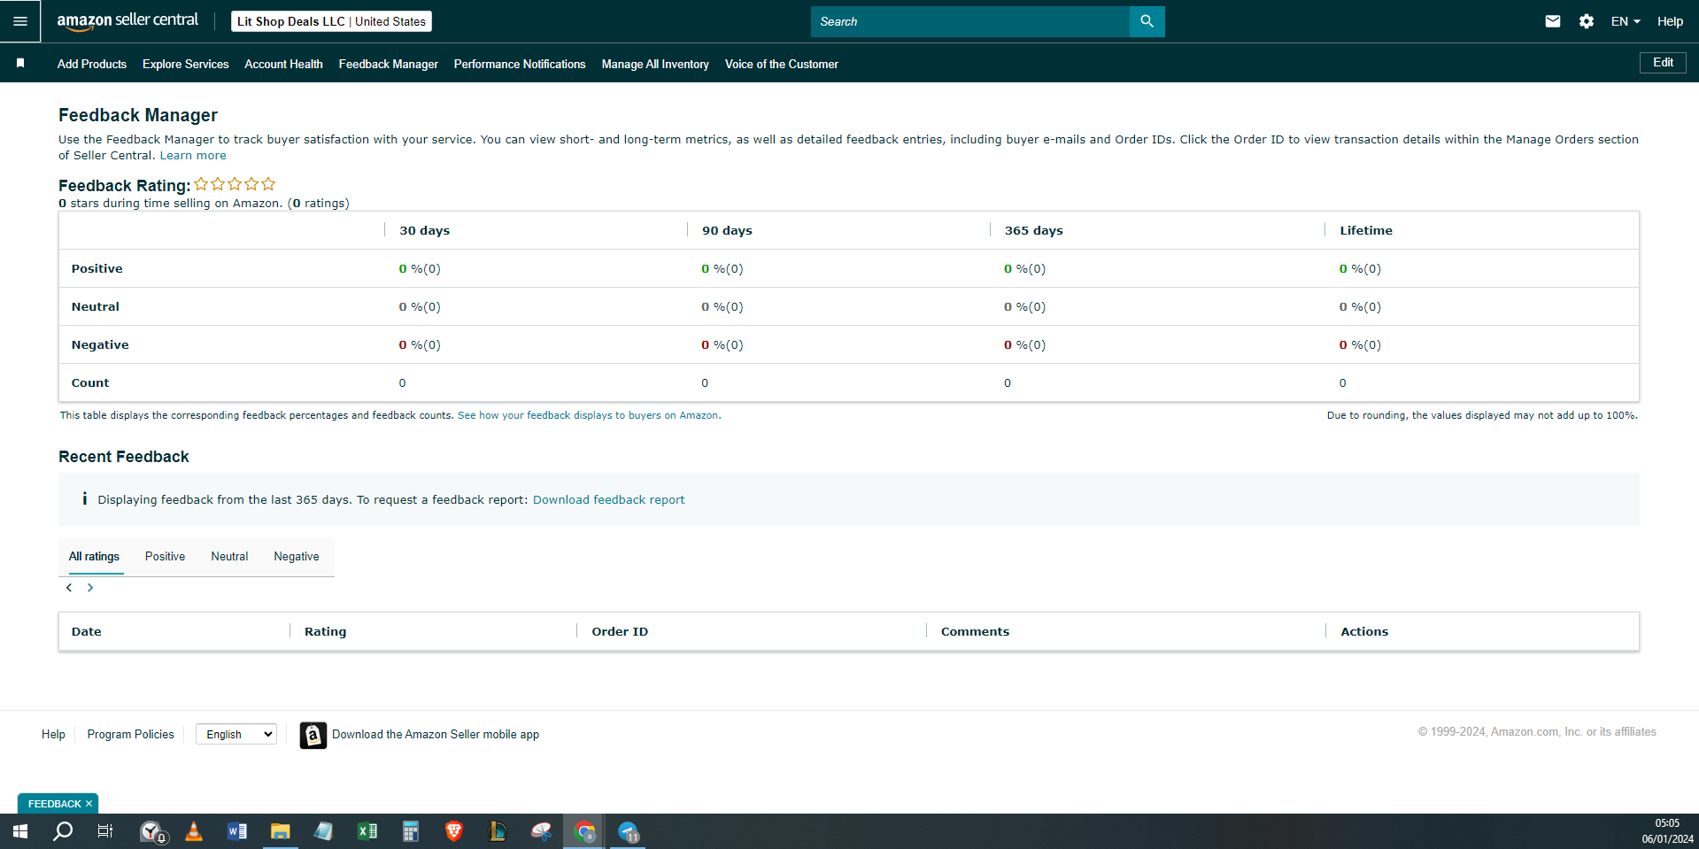Viewport: 1699px width, 849px height.
Task: Open Microsoft Word from taskbar
Action: coord(236,831)
